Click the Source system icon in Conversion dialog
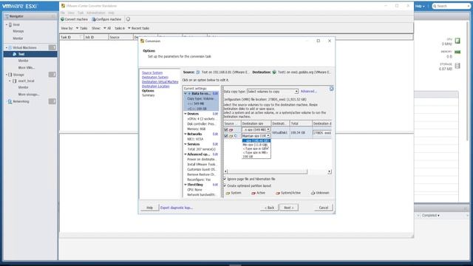The image size is (473, 266). tap(198, 72)
